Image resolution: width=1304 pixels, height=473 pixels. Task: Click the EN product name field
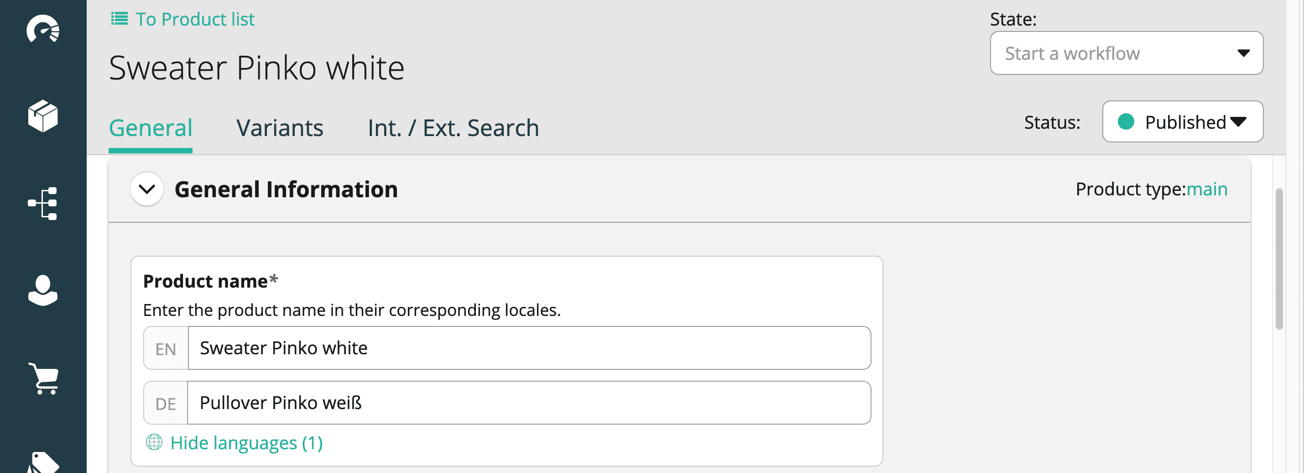[528, 348]
